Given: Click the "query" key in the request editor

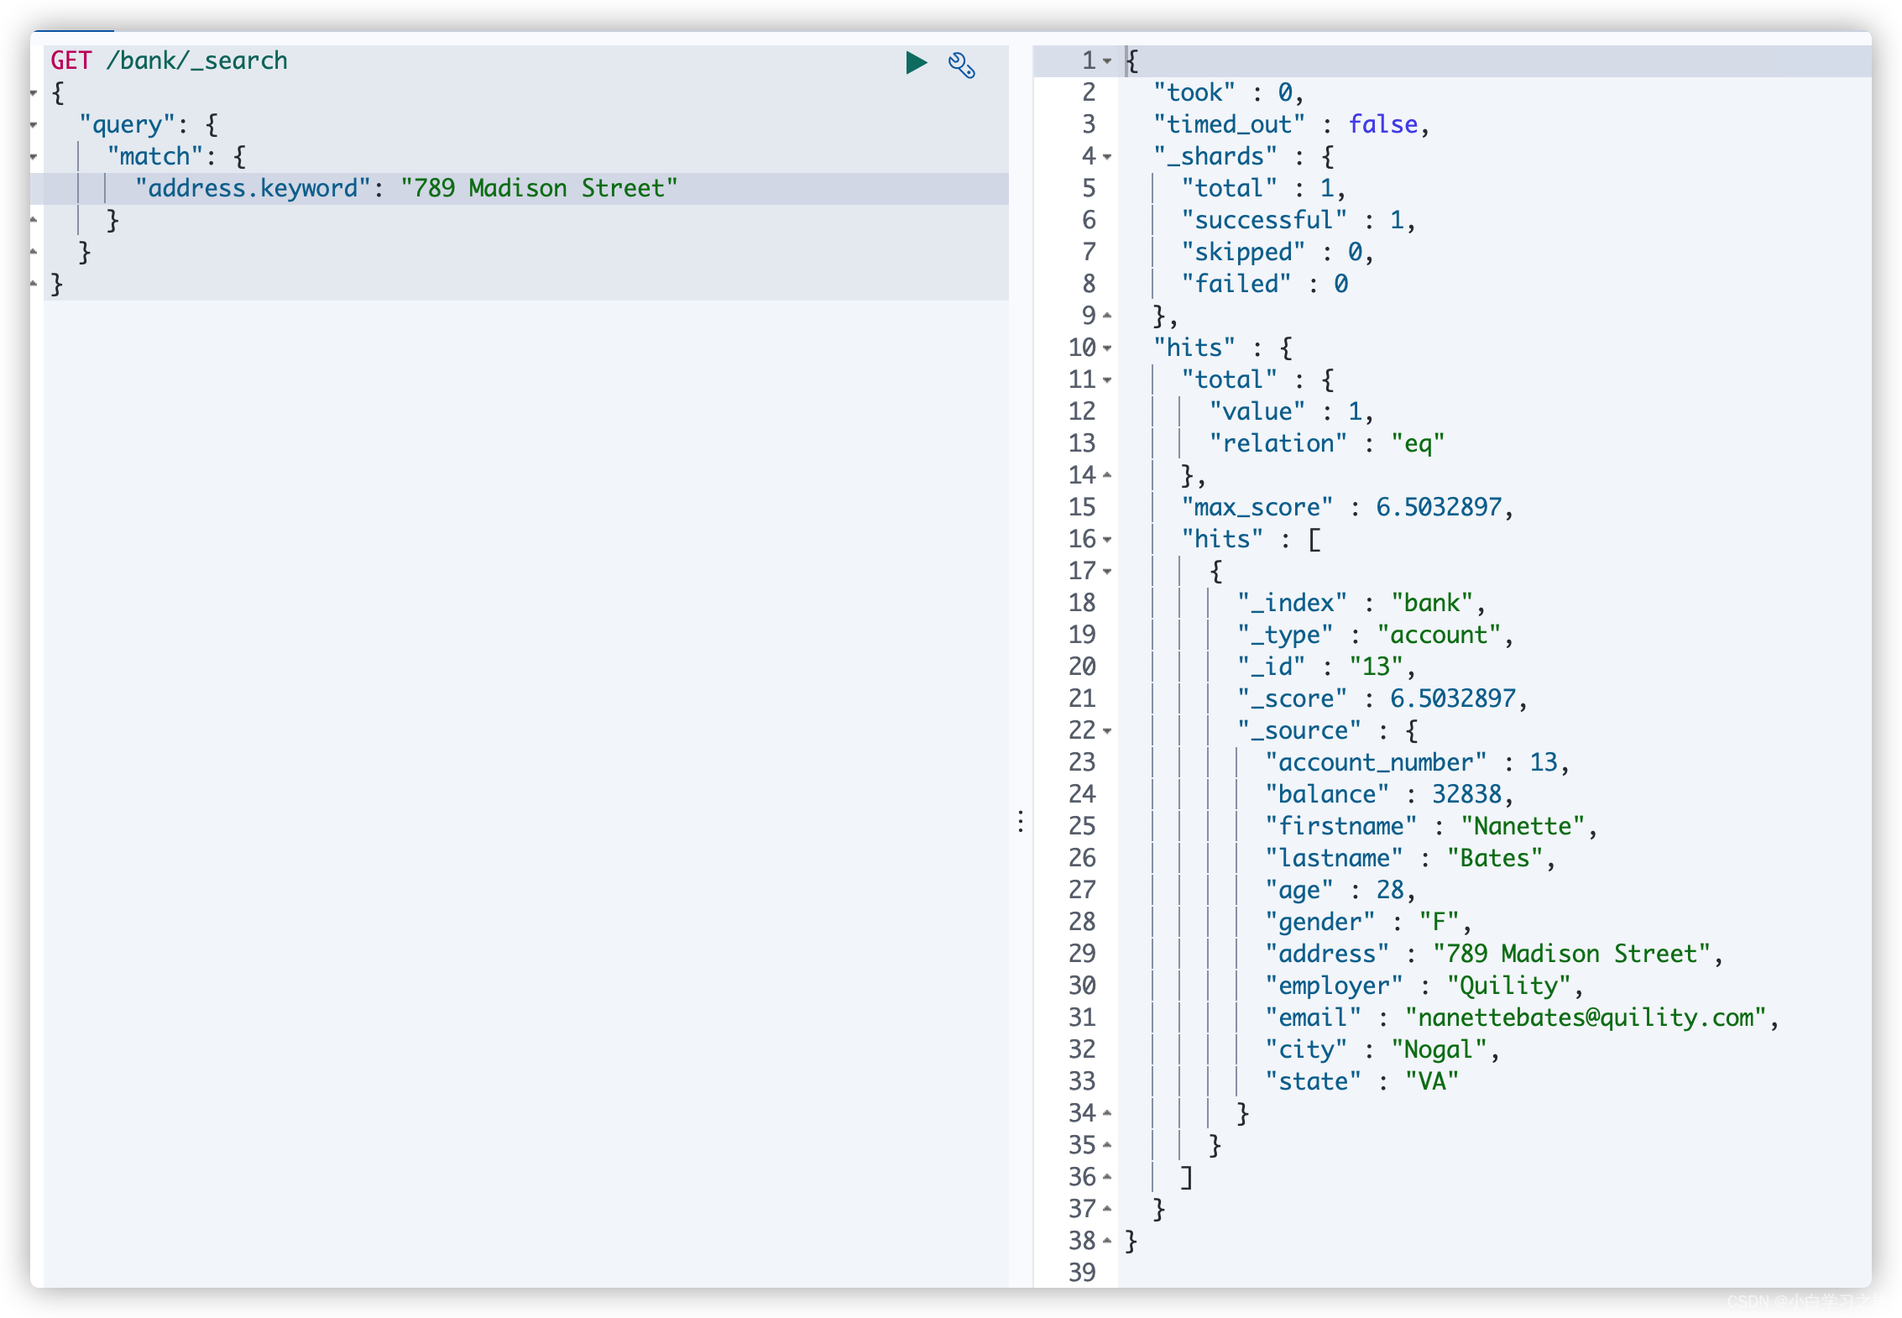Looking at the screenshot, I should 128,124.
